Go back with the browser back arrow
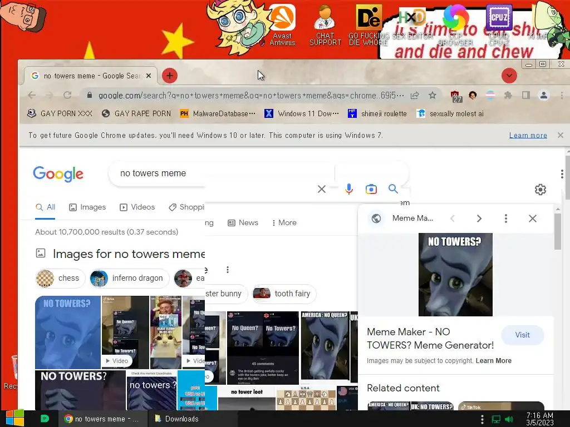Viewport: 570px width, 427px height. pos(32,95)
